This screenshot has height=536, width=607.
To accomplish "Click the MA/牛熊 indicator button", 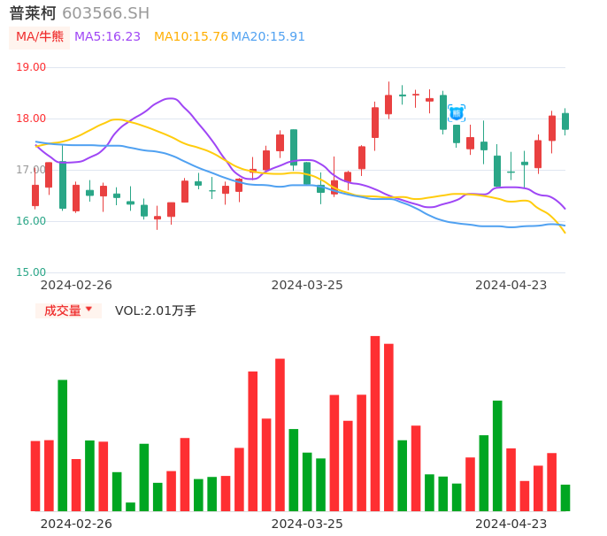I will click(40, 37).
